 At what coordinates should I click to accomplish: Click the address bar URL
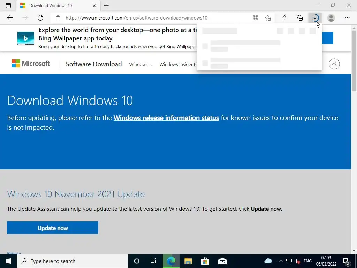(136, 18)
